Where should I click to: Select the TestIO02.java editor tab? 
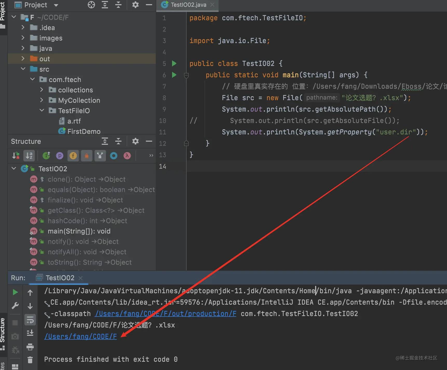click(x=188, y=5)
